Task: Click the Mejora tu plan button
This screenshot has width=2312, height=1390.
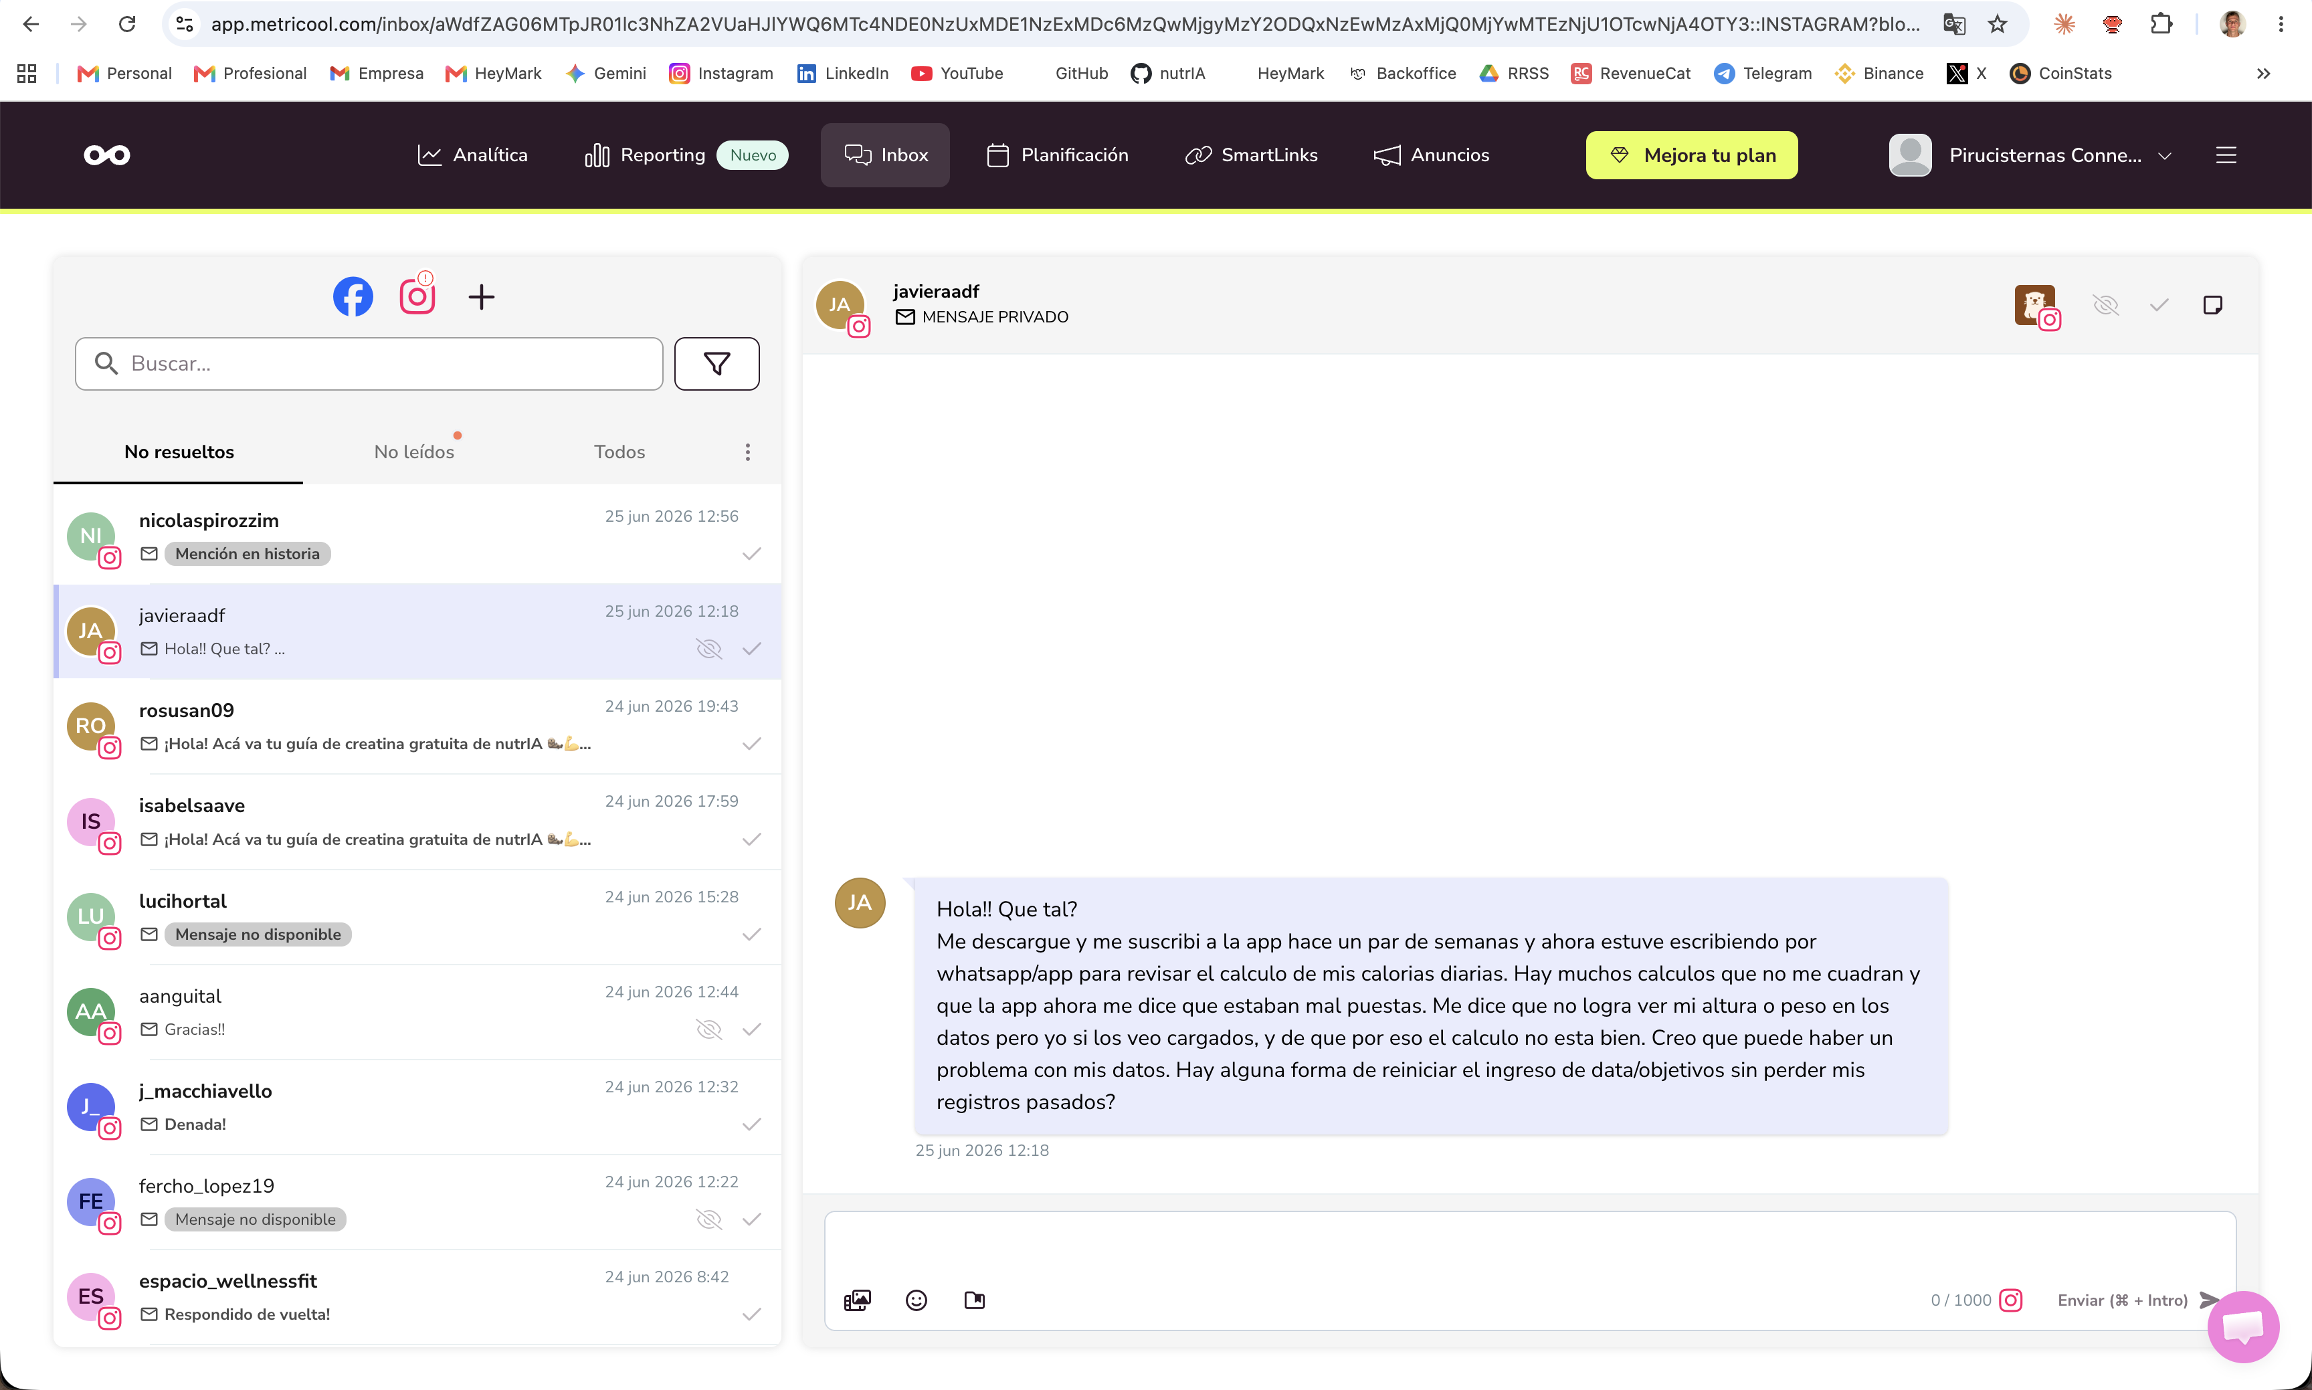Action: coord(1691,155)
